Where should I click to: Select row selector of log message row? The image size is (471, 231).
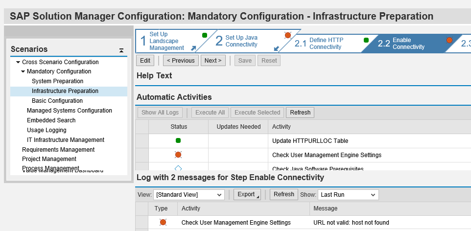coord(142,223)
